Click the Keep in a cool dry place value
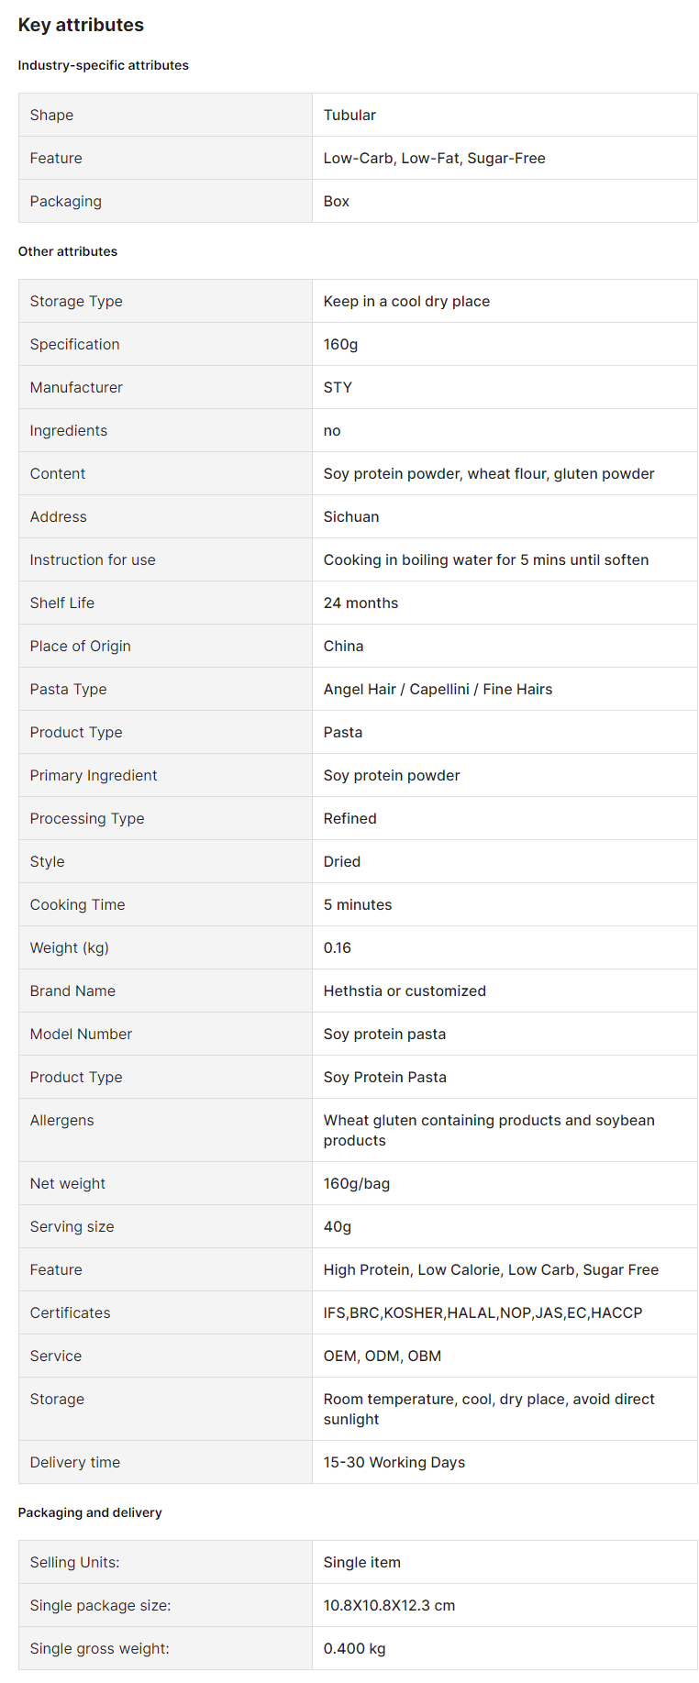699x1683 pixels. [x=406, y=301]
